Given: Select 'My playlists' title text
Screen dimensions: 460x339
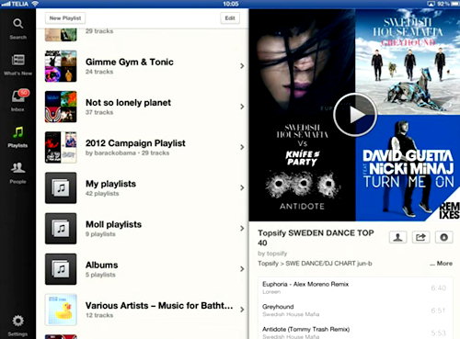Looking at the screenshot, I should (x=110, y=184).
